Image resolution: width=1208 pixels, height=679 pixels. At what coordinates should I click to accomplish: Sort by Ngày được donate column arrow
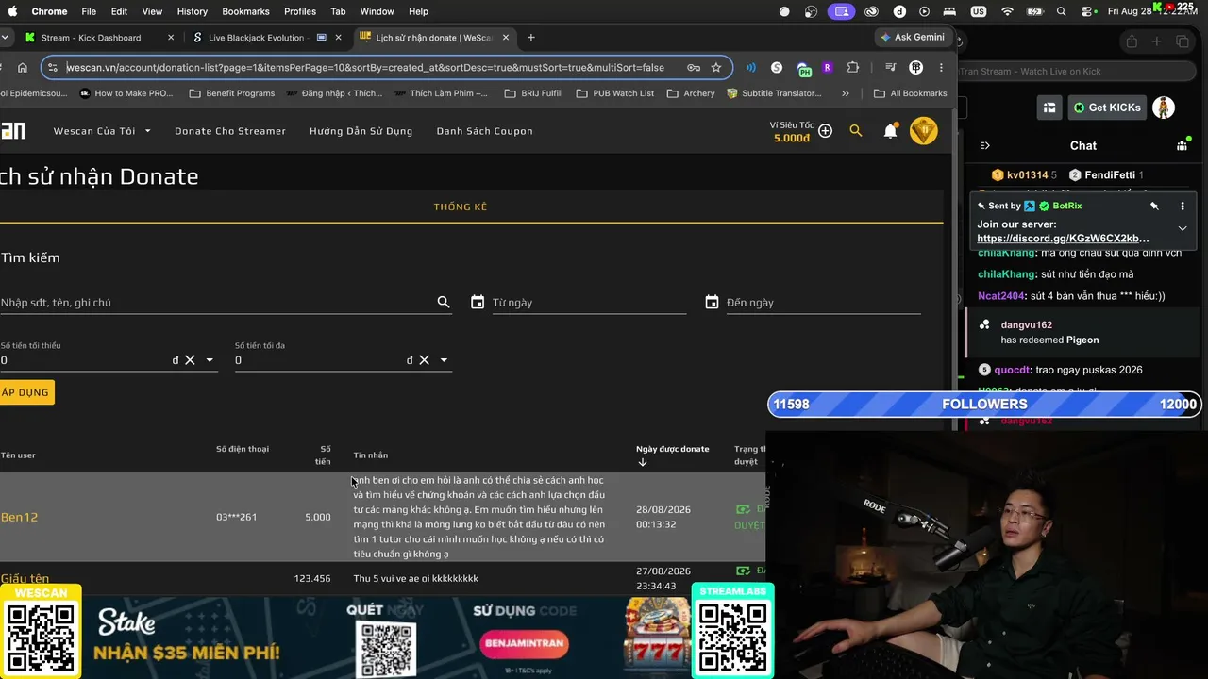(643, 462)
